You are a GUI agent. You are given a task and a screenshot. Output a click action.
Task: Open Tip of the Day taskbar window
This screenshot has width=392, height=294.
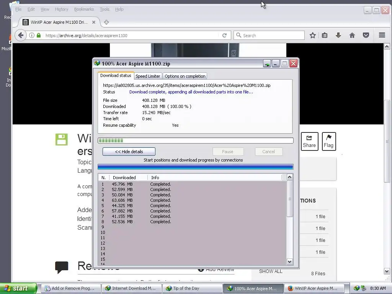coord(192,288)
